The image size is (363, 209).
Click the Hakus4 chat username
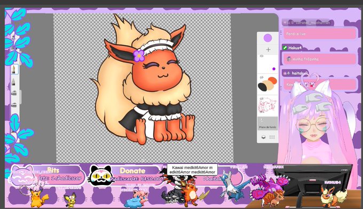(295, 48)
